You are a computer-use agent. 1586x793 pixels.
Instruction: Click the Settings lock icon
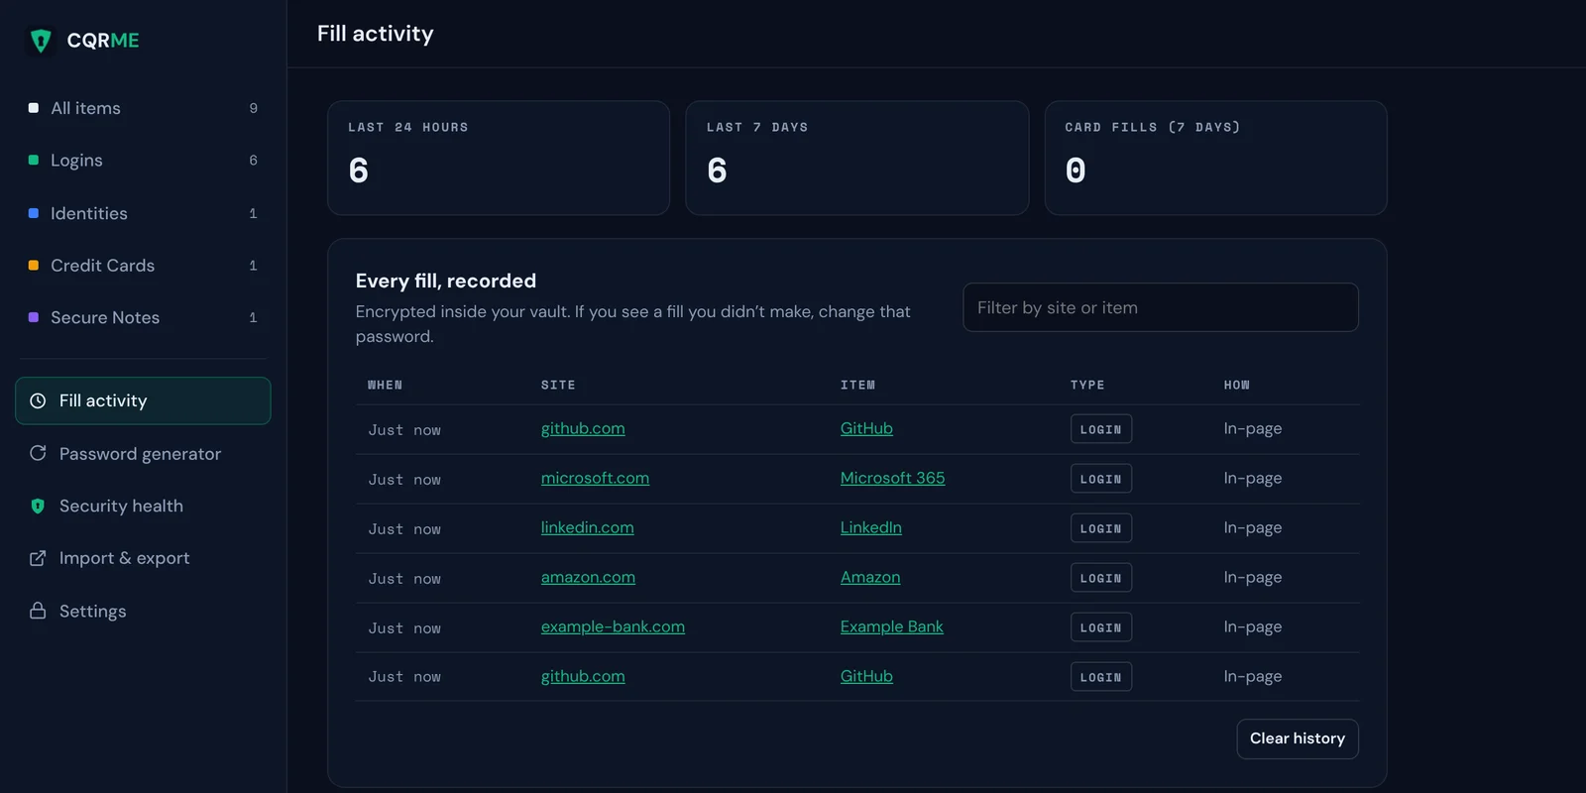tap(38, 611)
